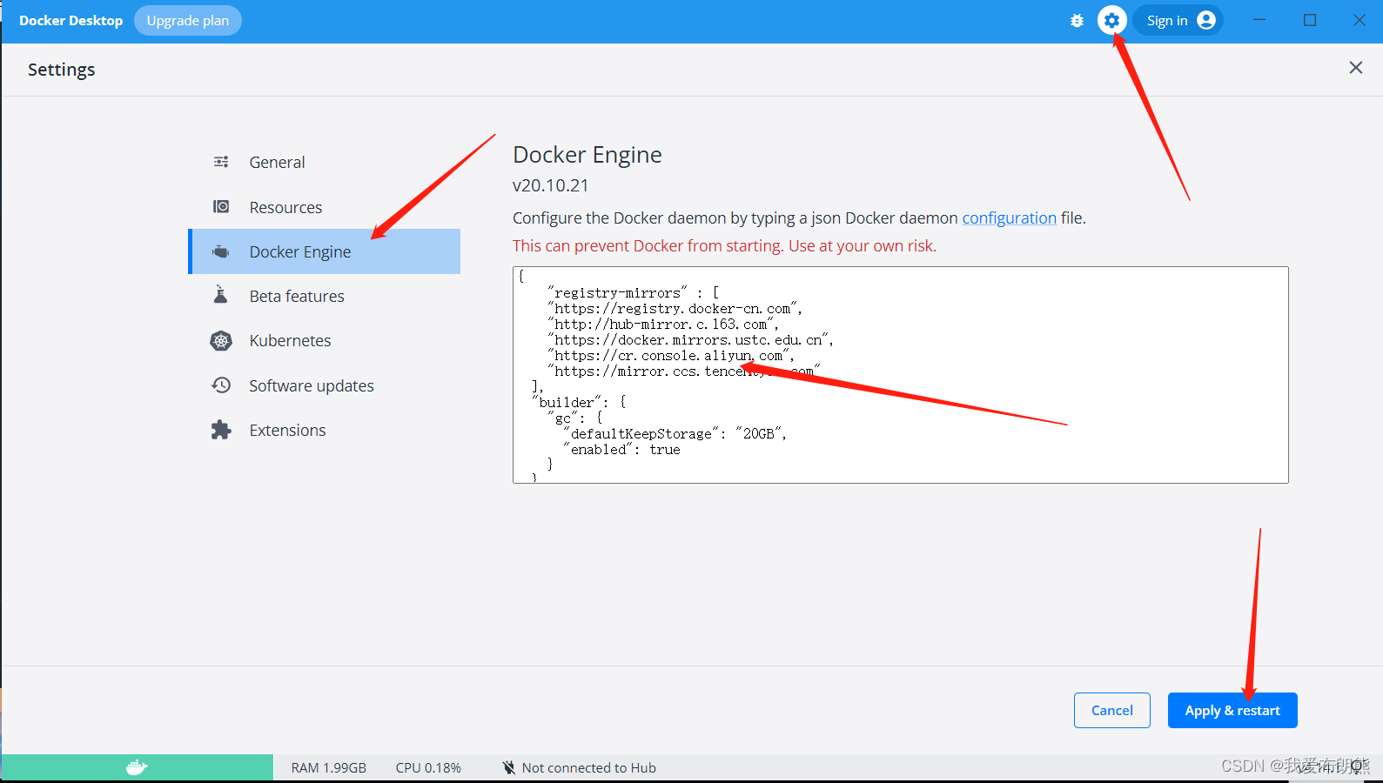The height and width of the screenshot is (783, 1383).
Task: Click the "defaultKeepStorage" line
Action: click(x=675, y=433)
